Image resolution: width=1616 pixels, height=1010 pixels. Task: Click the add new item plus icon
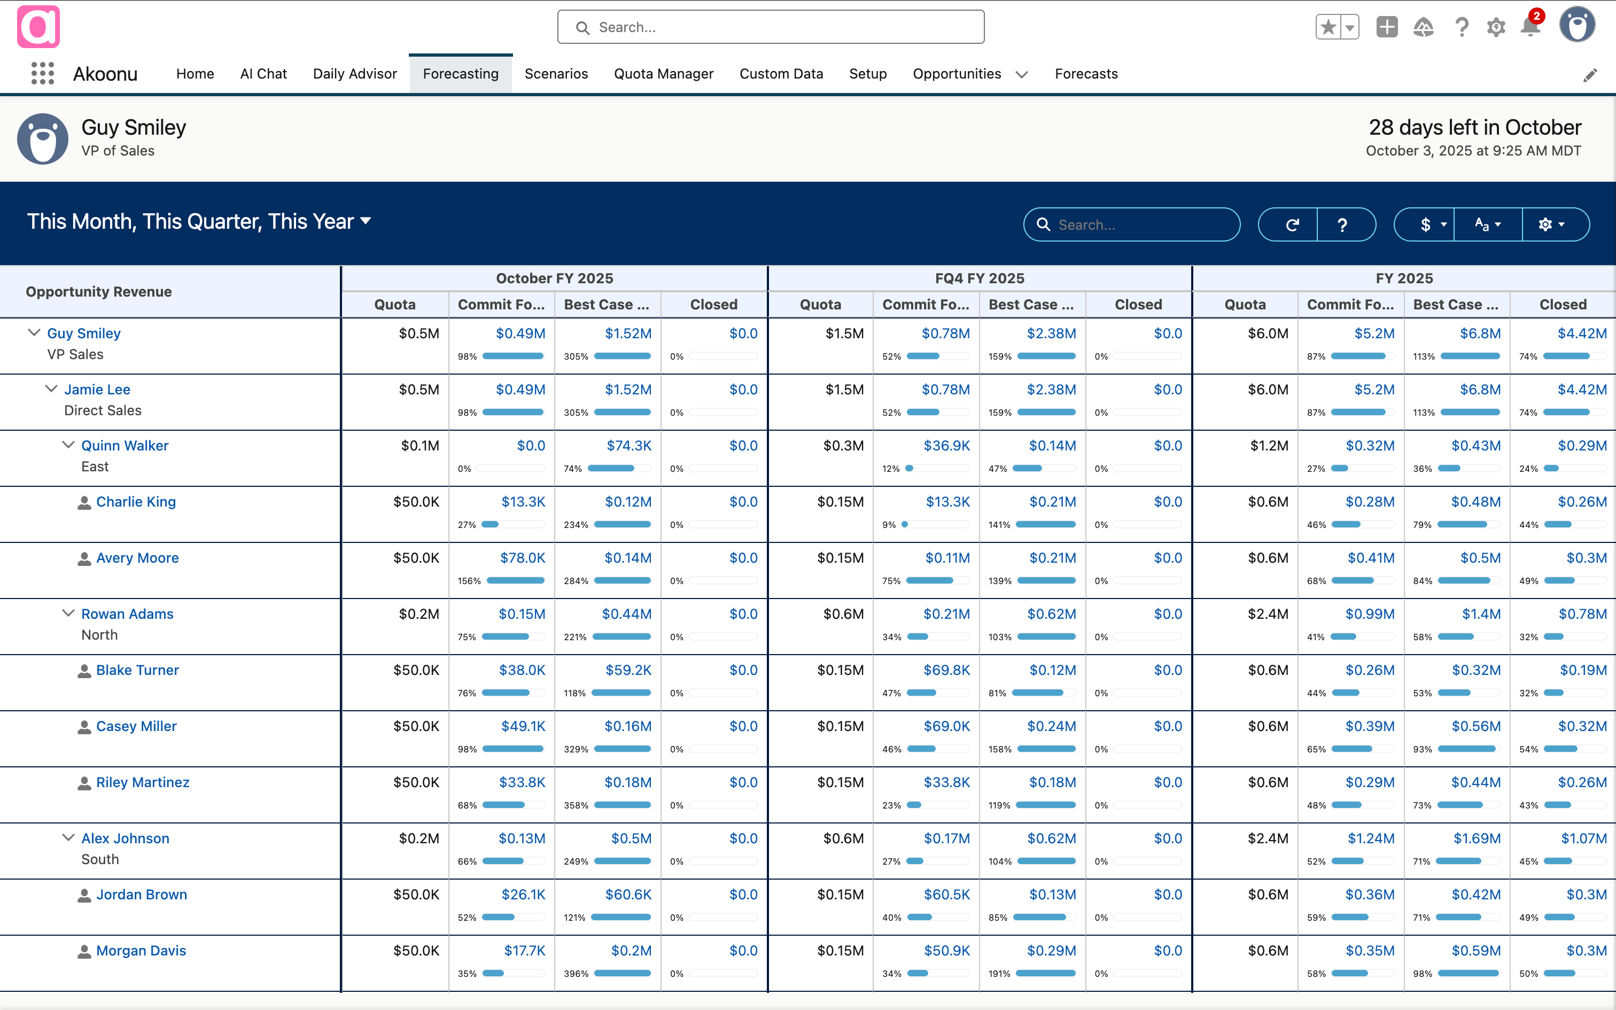click(1388, 27)
